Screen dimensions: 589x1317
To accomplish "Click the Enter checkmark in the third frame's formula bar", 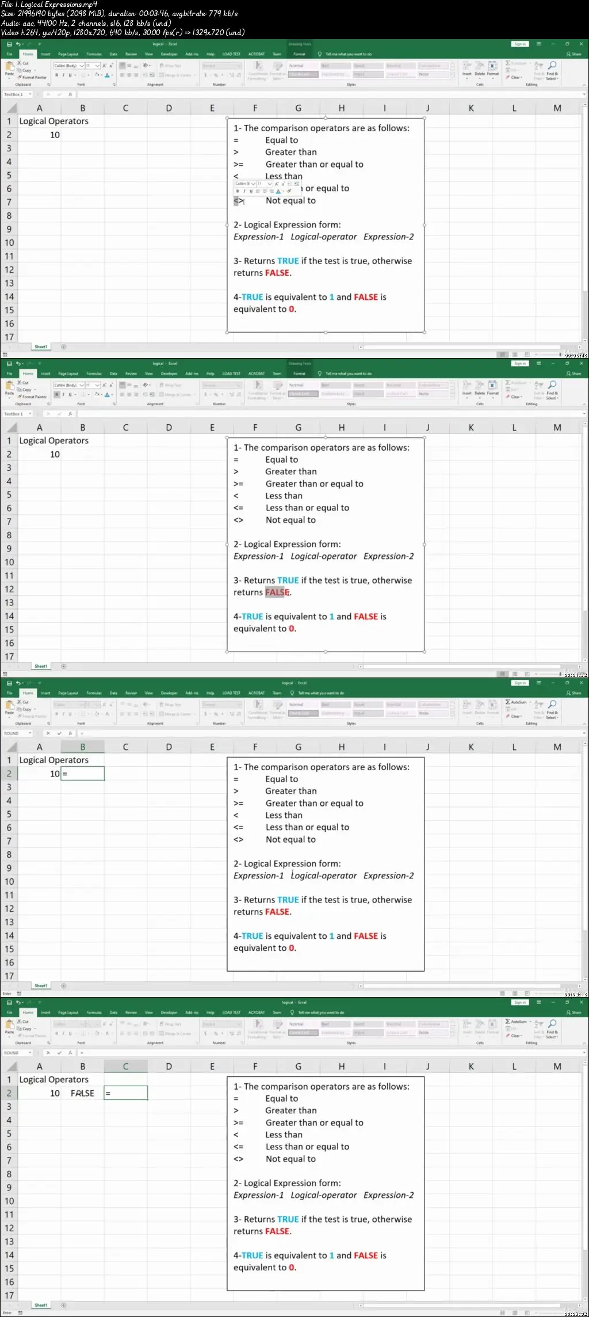I will (x=59, y=733).
